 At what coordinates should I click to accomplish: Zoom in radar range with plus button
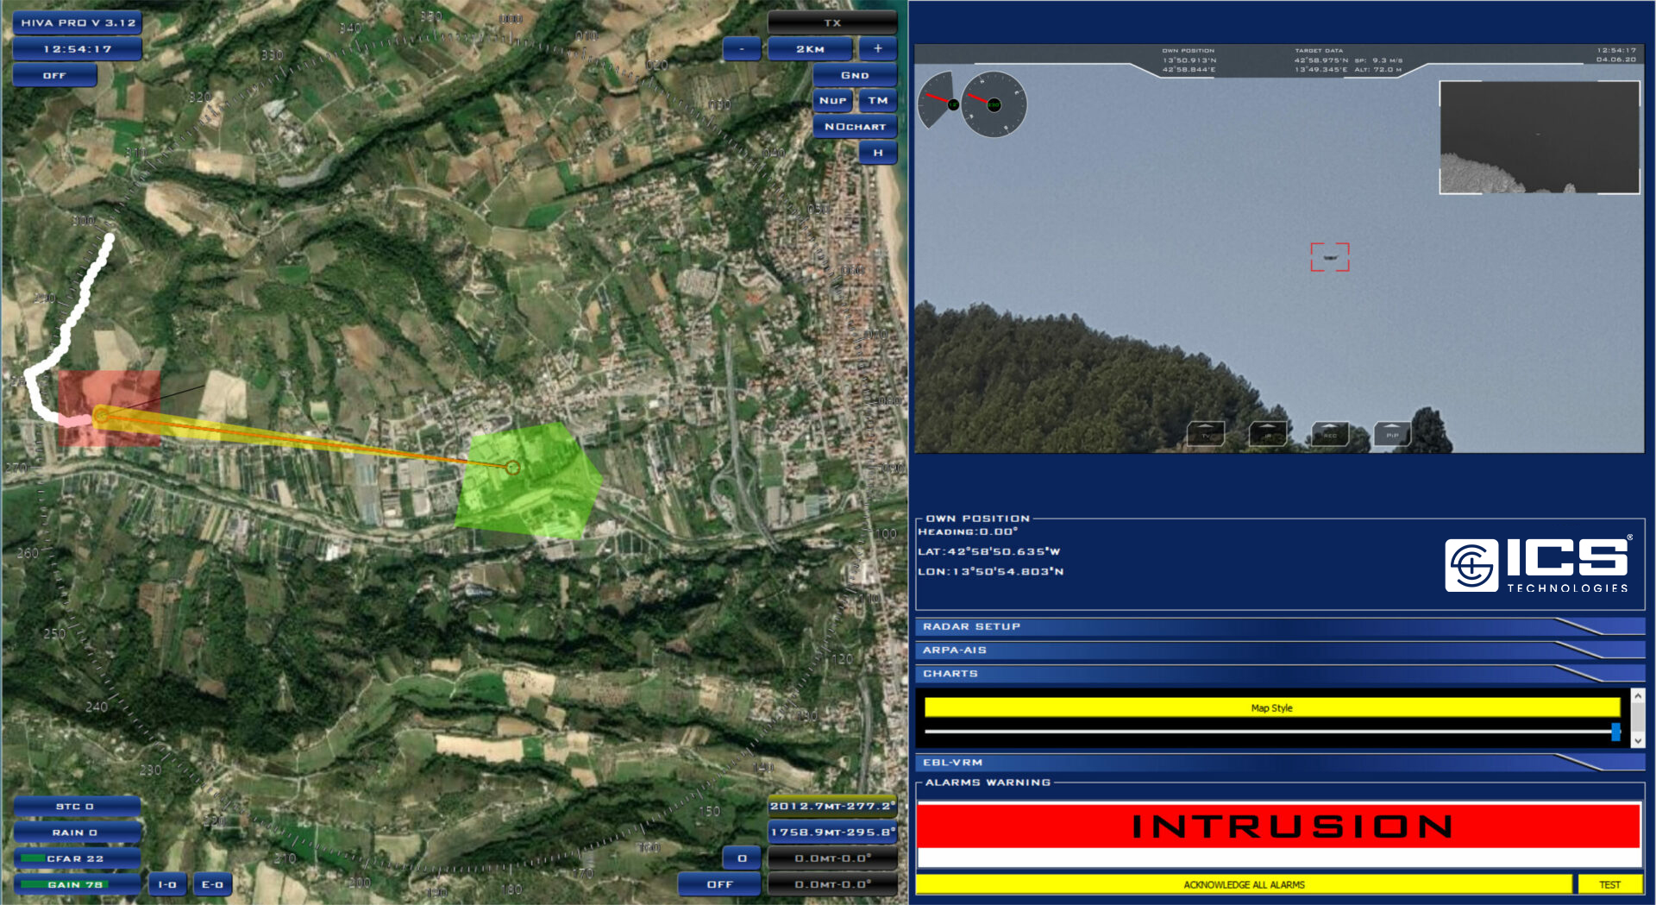click(x=878, y=49)
